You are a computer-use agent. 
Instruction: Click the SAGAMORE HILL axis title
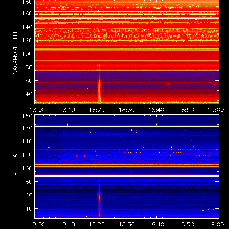(15, 52)
